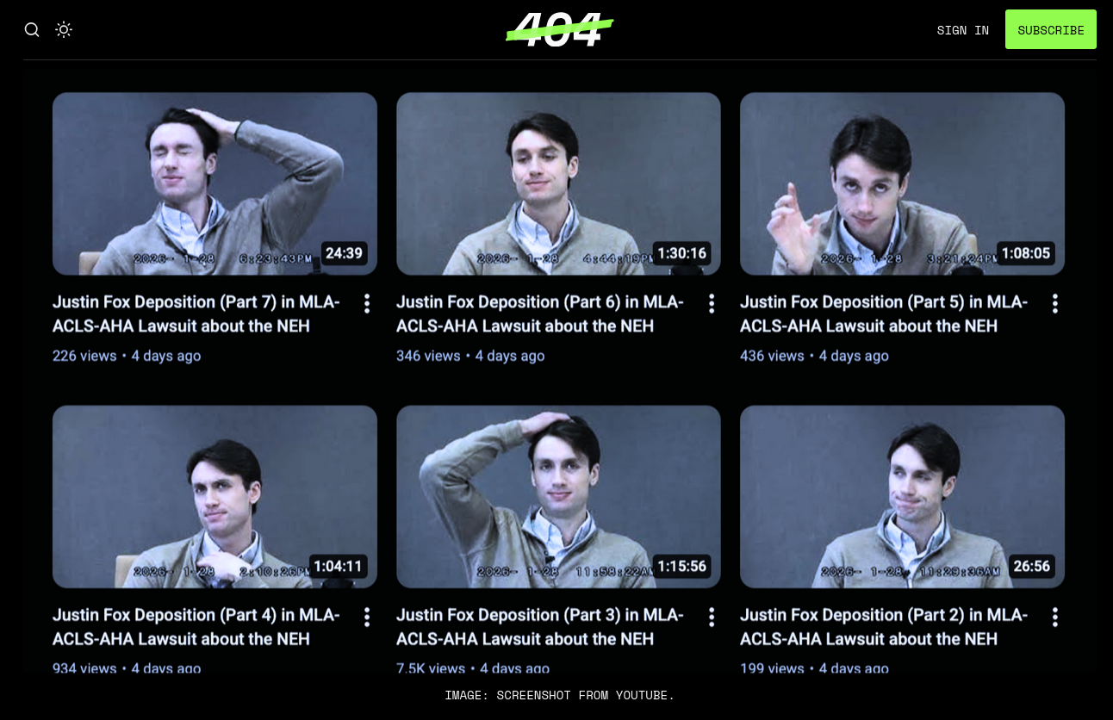
Task: Click the Part 7 deposition video thumbnail
Action: coord(215,183)
